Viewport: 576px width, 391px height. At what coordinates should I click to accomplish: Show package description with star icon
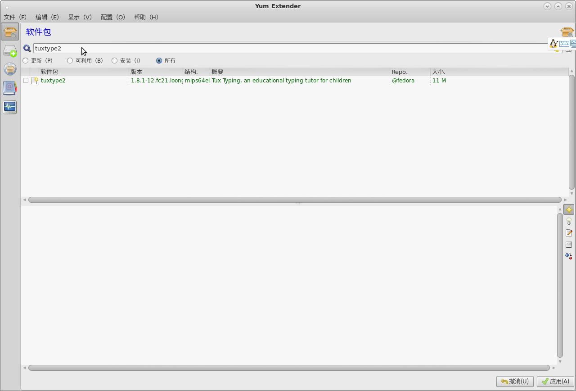(x=569, y=209)
